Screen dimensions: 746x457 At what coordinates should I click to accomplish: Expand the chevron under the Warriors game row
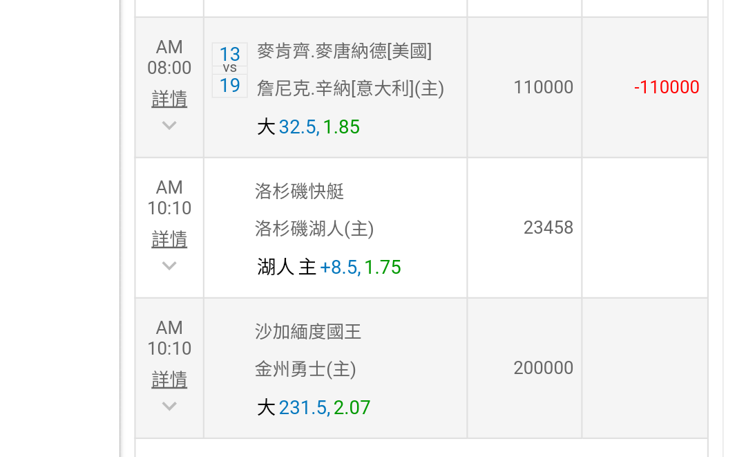click(169, 407)
